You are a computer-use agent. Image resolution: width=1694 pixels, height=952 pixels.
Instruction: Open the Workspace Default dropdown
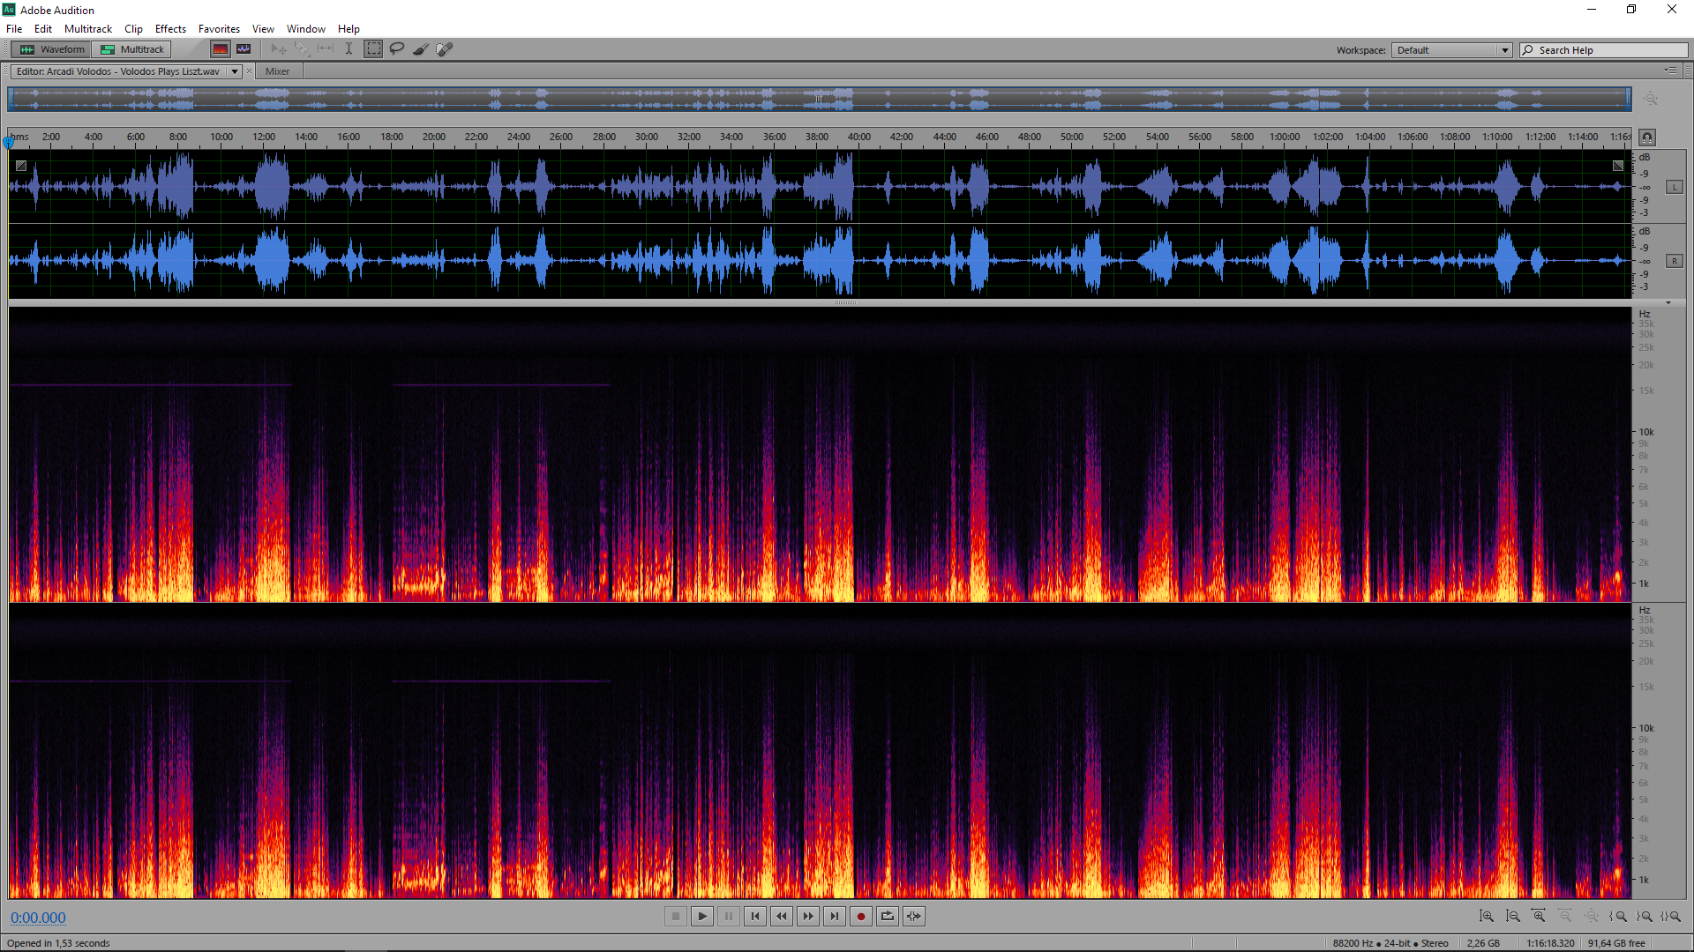(1451, 50)
